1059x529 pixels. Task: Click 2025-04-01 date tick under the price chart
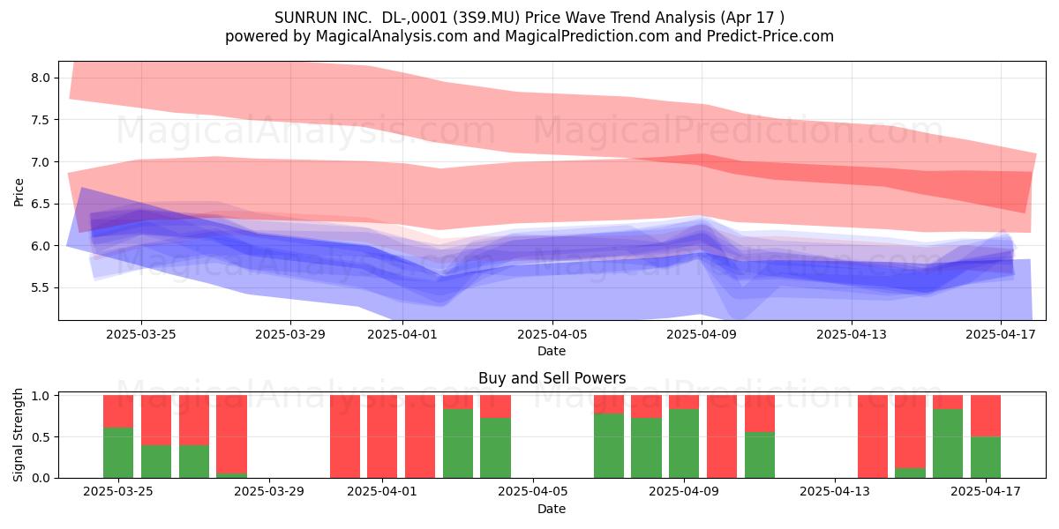(403, 335)
